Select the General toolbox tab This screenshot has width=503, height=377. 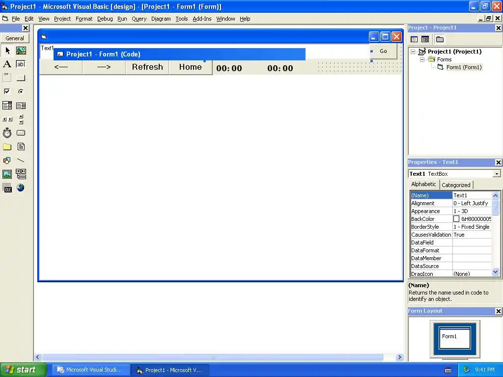[x=14, y=38]
